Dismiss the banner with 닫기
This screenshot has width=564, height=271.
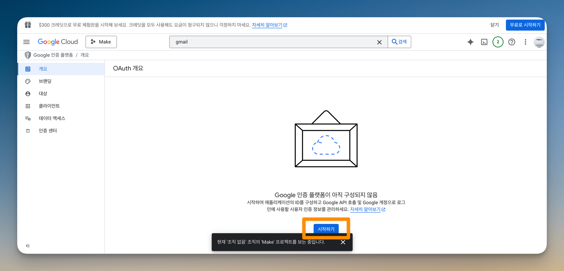point(495,25)
